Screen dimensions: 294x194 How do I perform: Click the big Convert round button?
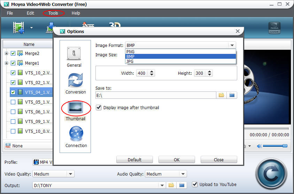[271, 174]
